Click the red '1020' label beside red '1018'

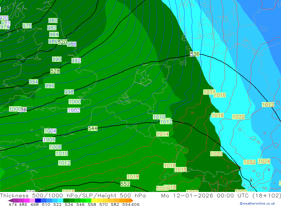click(x=162, y=188)
